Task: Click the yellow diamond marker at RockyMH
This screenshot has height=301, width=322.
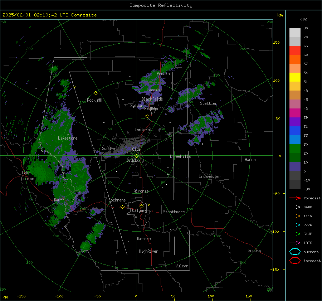Action: click(96, 93)
